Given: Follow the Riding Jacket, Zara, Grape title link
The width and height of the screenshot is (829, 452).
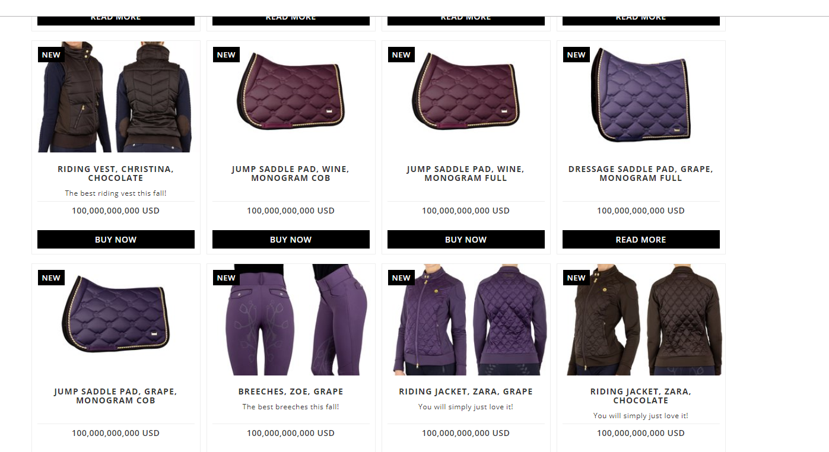Looking at the screenshot, I should tap(466, 391).
